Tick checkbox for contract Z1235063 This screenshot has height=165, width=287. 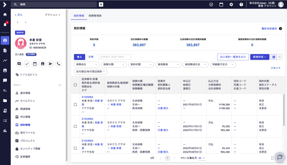pos(75,104)
